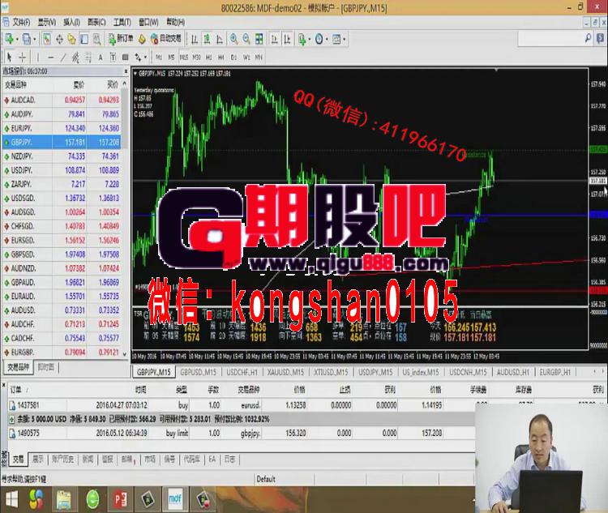Select the equidistant channel tool

(75, 58)
